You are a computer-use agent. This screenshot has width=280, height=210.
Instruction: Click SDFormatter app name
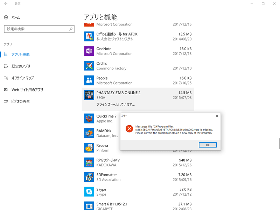(x=107, y=175)
